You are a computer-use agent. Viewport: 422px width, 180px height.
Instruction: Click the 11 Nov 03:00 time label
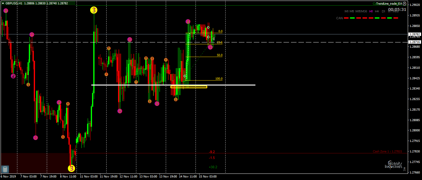(x=89, y=177)
